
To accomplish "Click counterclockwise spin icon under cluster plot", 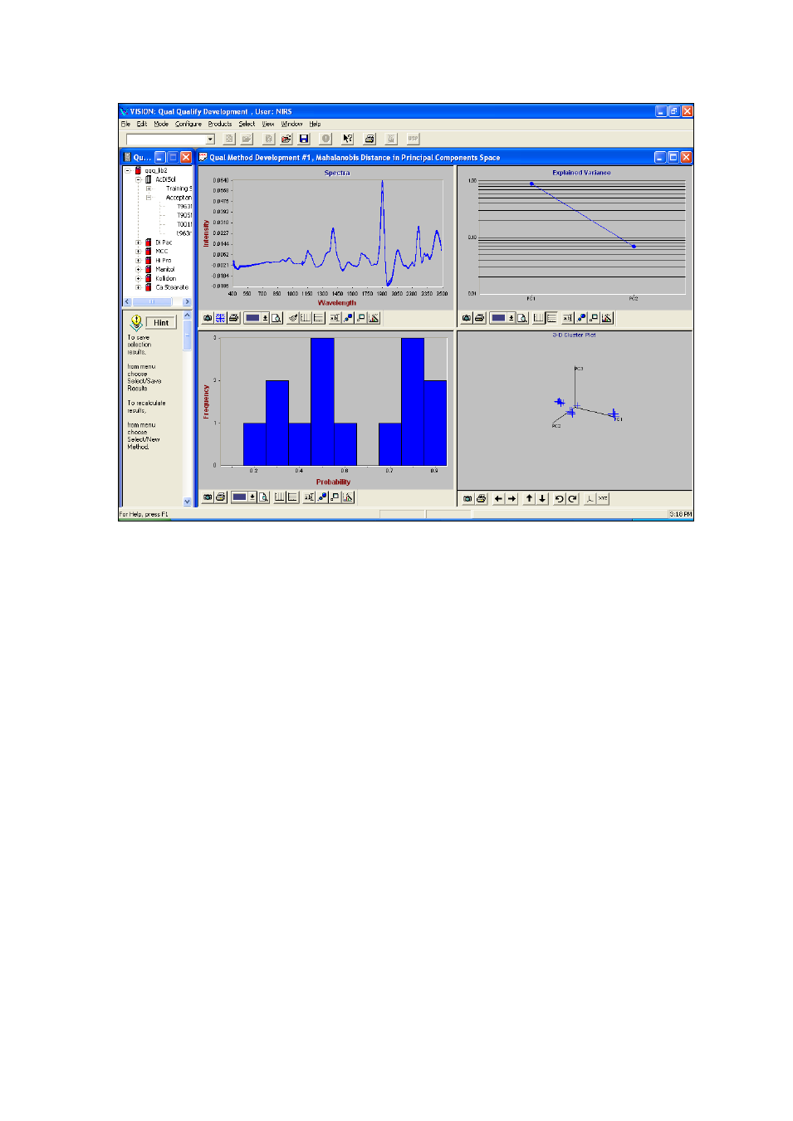I will click(x=559, y=499).
